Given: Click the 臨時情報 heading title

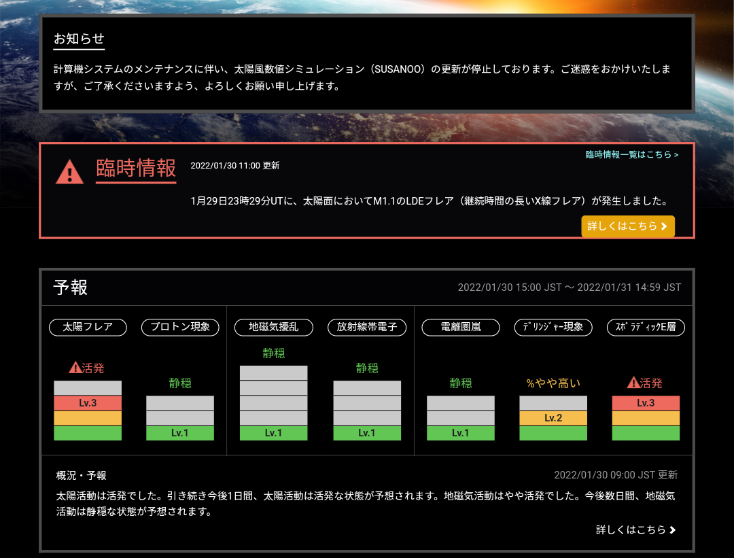Looking at the screenshot, I should pyautogui.click(x=136, y=168).
